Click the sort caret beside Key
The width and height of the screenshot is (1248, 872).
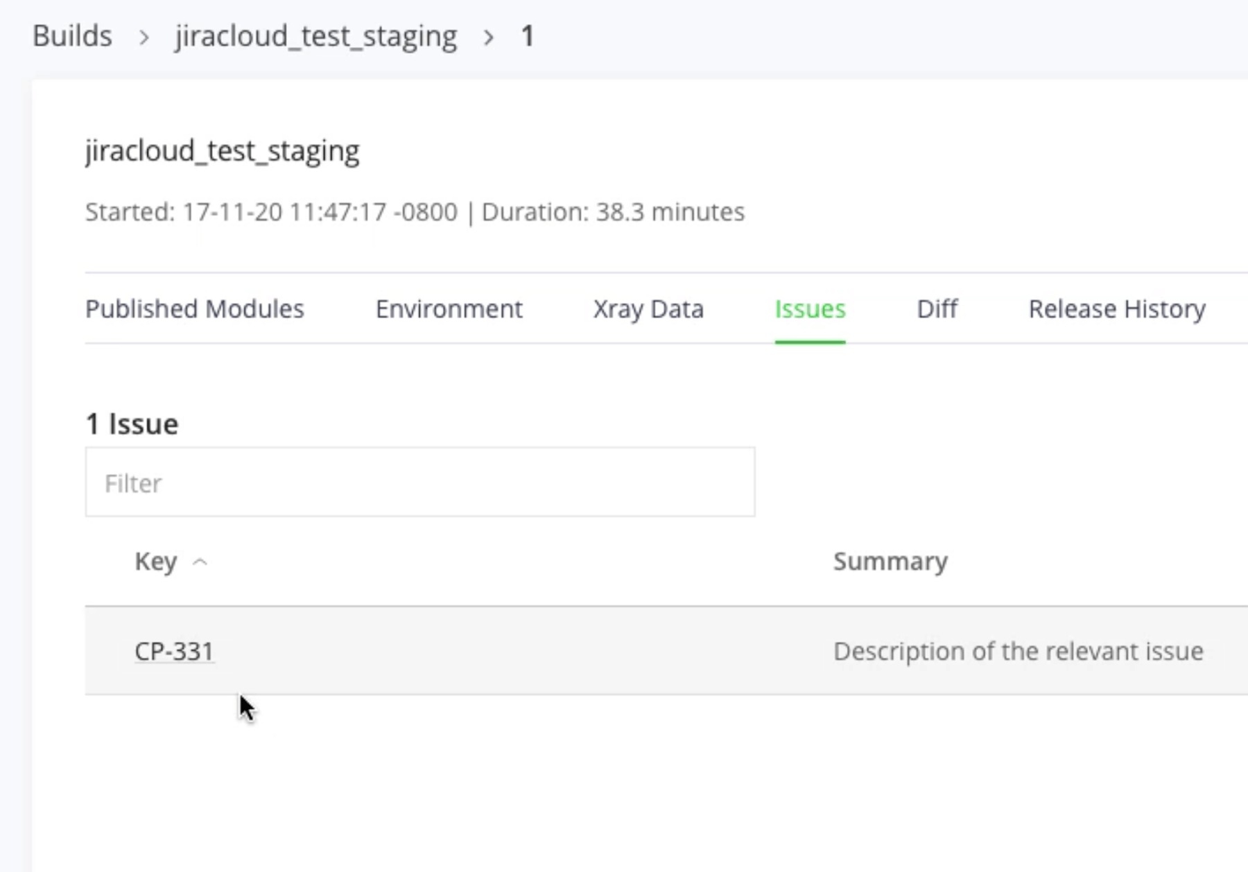(x=200, y=561)
